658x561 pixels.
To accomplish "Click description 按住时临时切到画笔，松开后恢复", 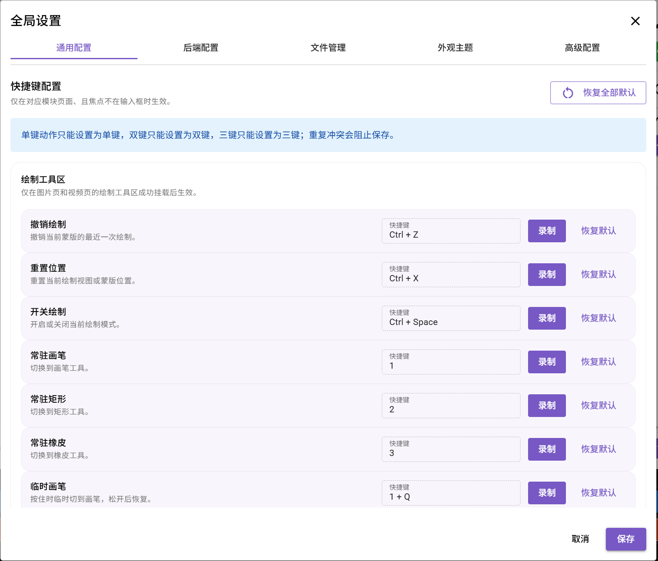I will (x=91, y=499).
